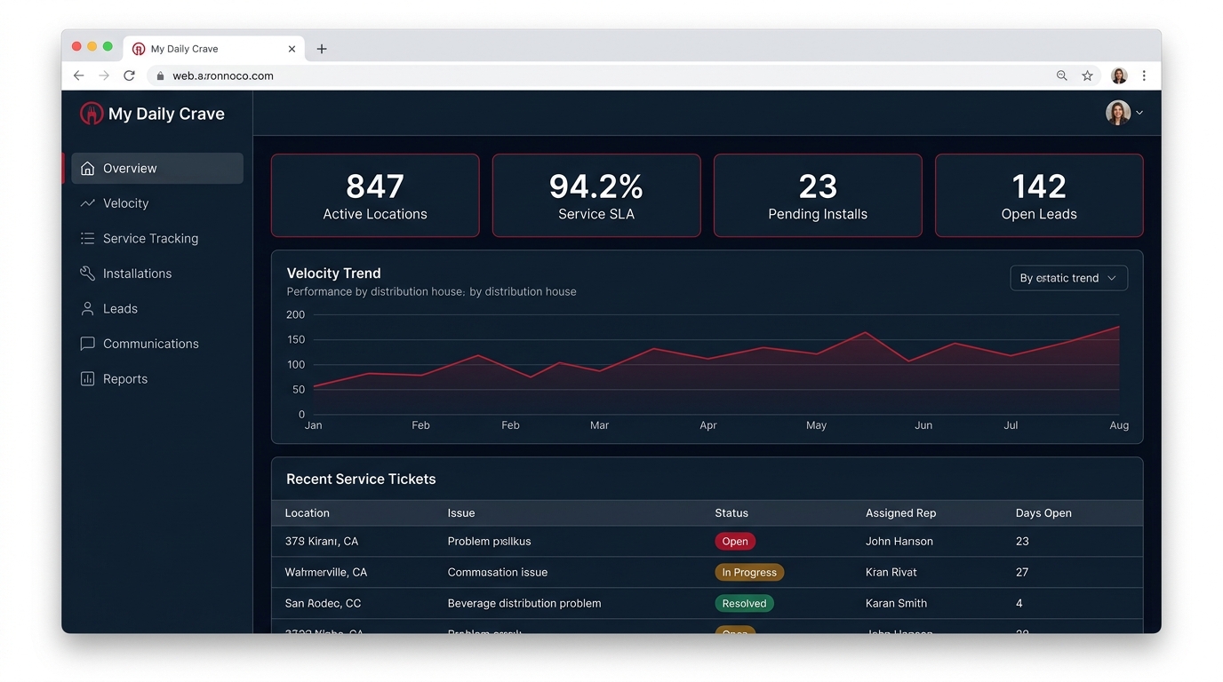The height and width of the screenshot is (682, 1223).
Task: Click the Leads person icon
Action: tap(87, 309)
